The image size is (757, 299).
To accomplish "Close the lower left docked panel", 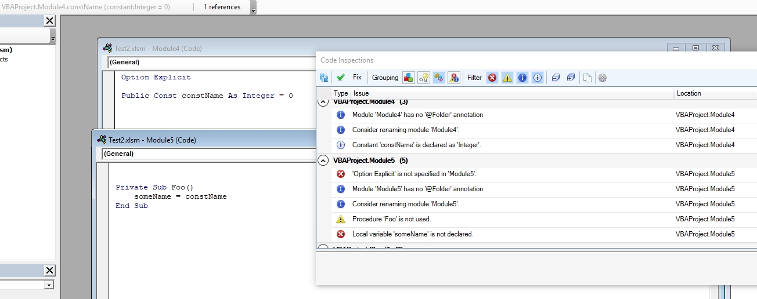I will [49, 271].
